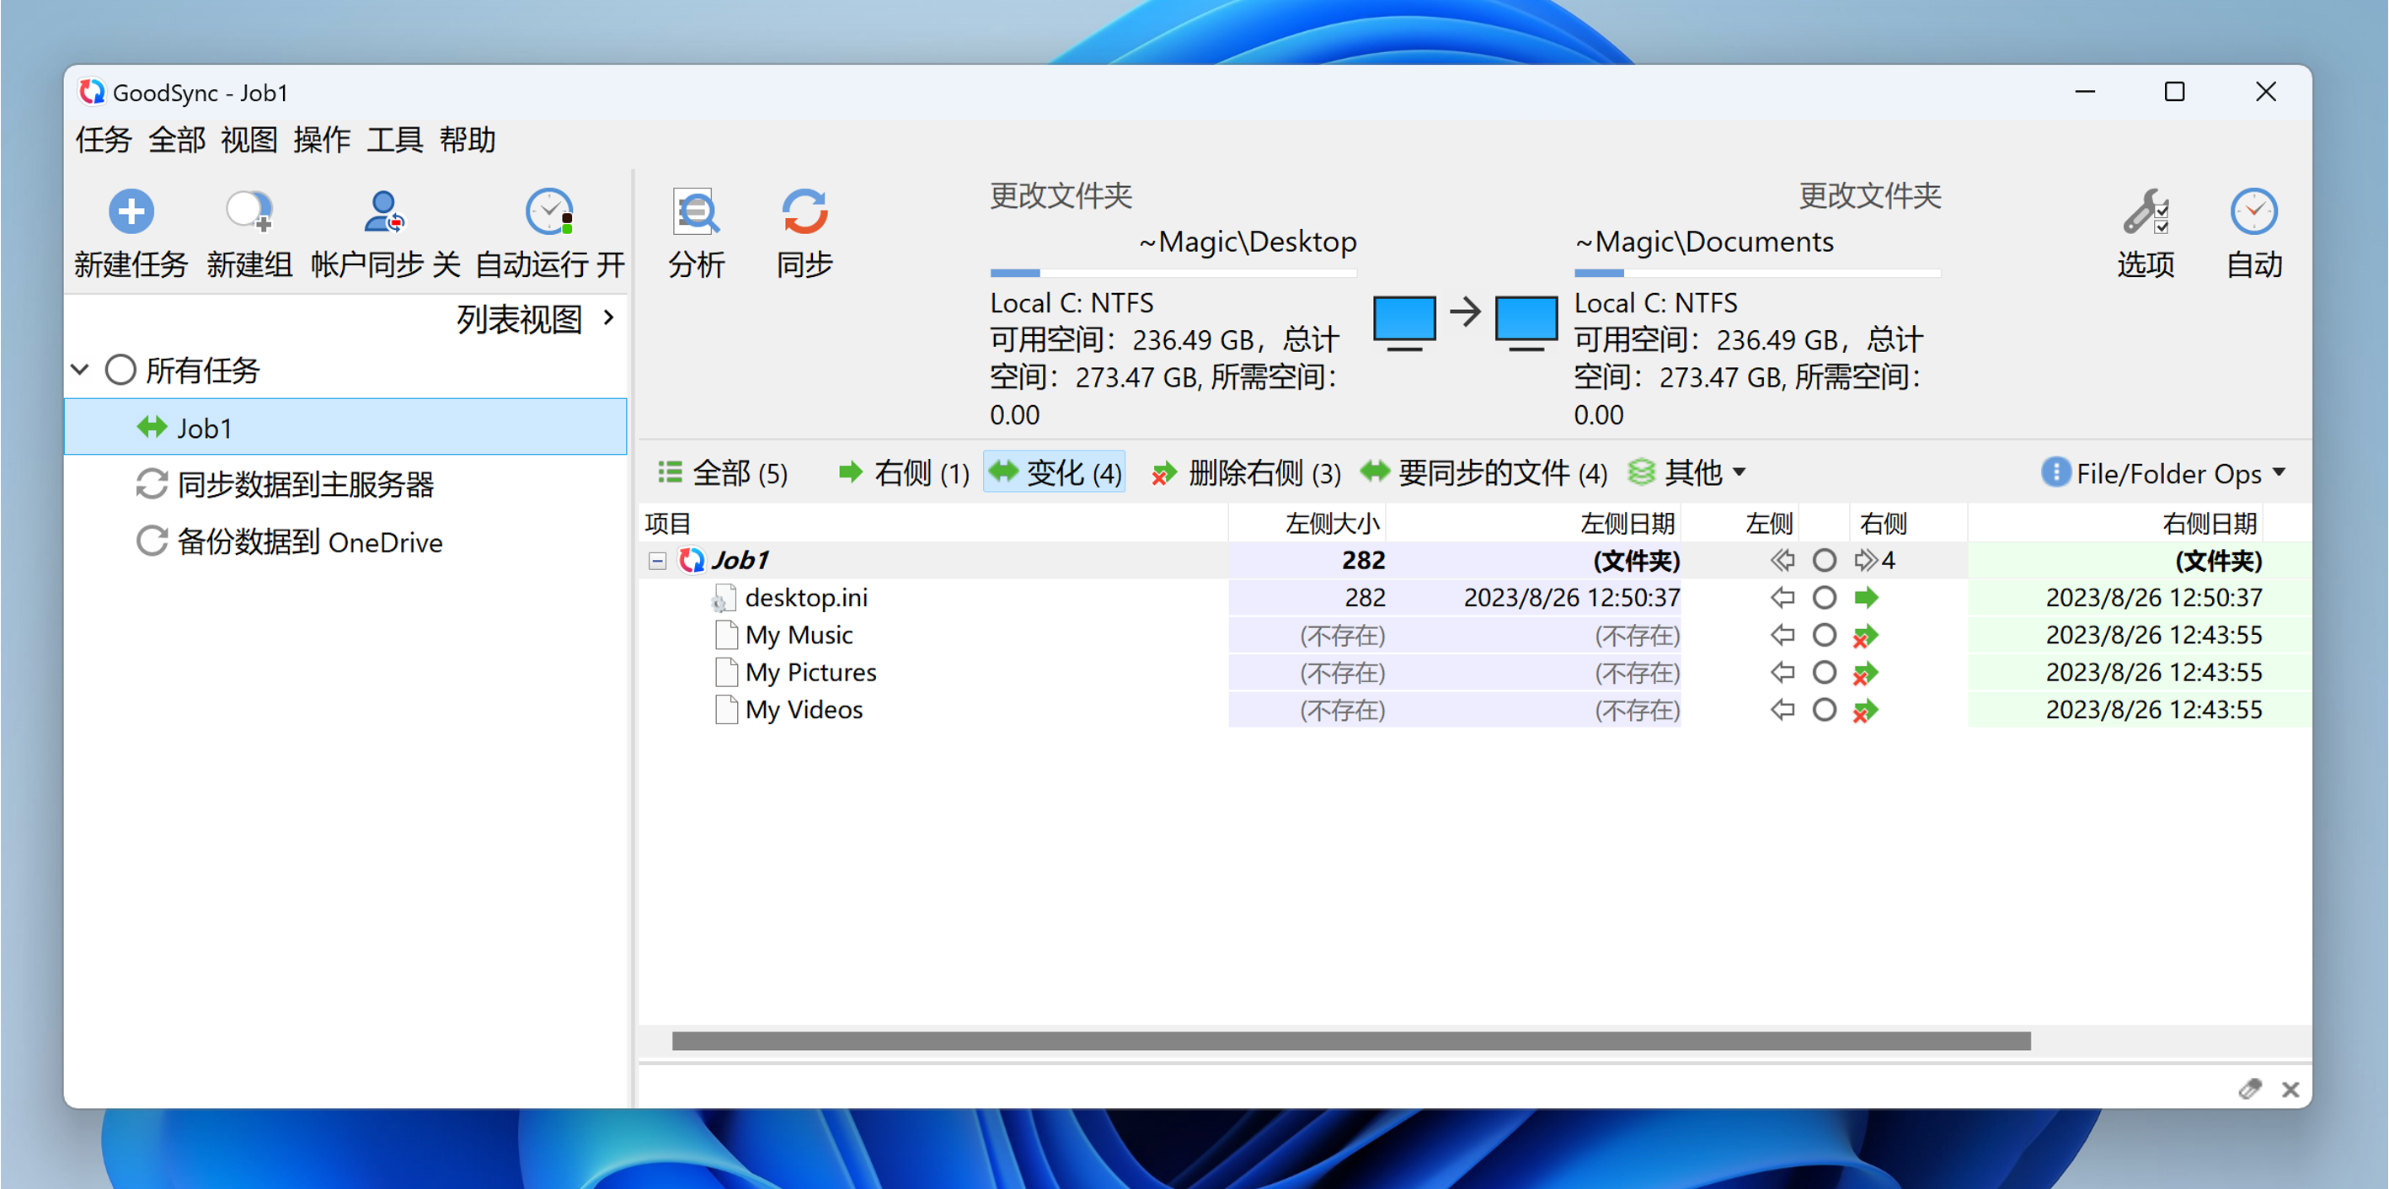Viewport: 2389px width, 1189px height.
Task: Click the clear log eraser icon
Action: click(x=2249, y=1089)
